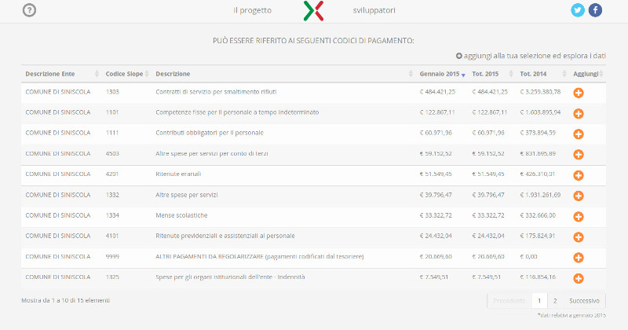Add Ritenute erariali row to selection

[x=579, y=174]
